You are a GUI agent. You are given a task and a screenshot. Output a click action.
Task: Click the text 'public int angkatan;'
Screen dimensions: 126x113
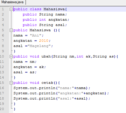point(46,20)
